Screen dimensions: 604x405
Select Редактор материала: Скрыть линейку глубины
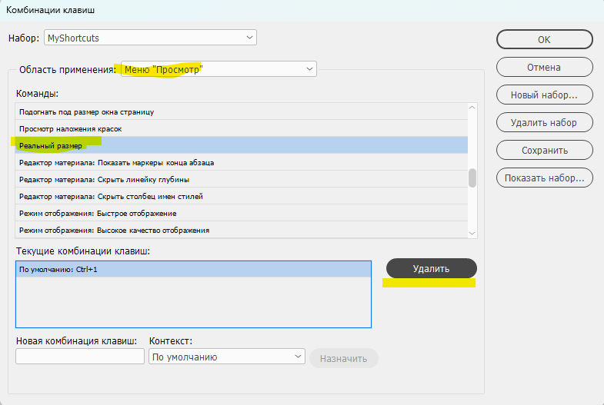click(242, 179)
